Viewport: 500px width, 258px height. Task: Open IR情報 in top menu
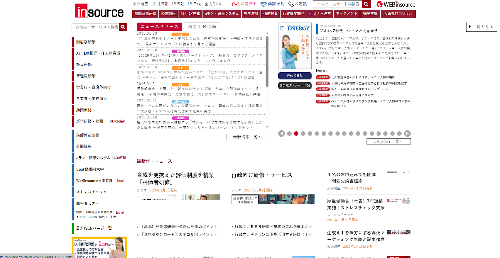[x=178, y=4]
